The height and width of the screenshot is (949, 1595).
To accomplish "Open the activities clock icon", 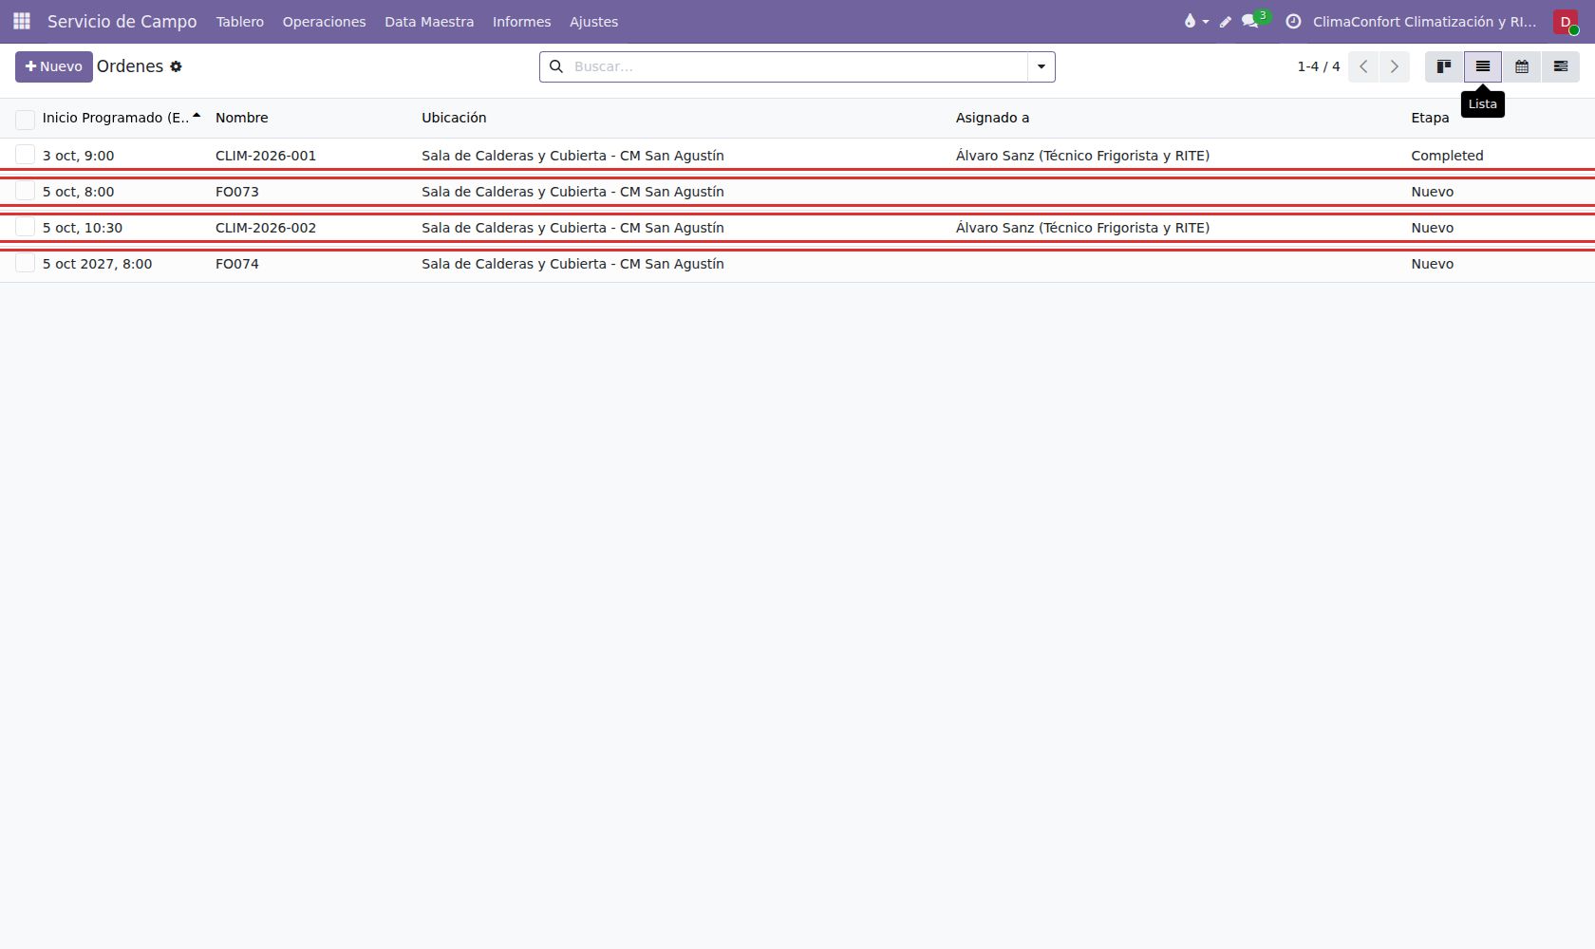I will click(1293, 21).
